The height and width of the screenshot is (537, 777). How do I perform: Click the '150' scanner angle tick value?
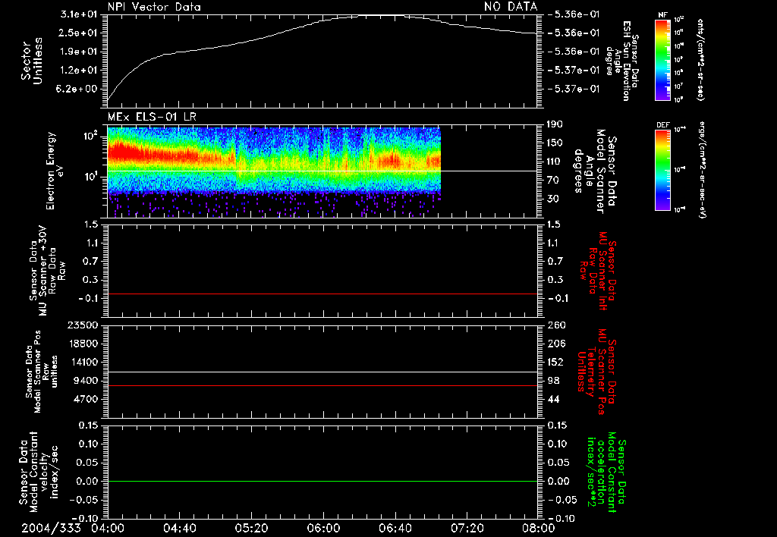(x=555, y=143)
